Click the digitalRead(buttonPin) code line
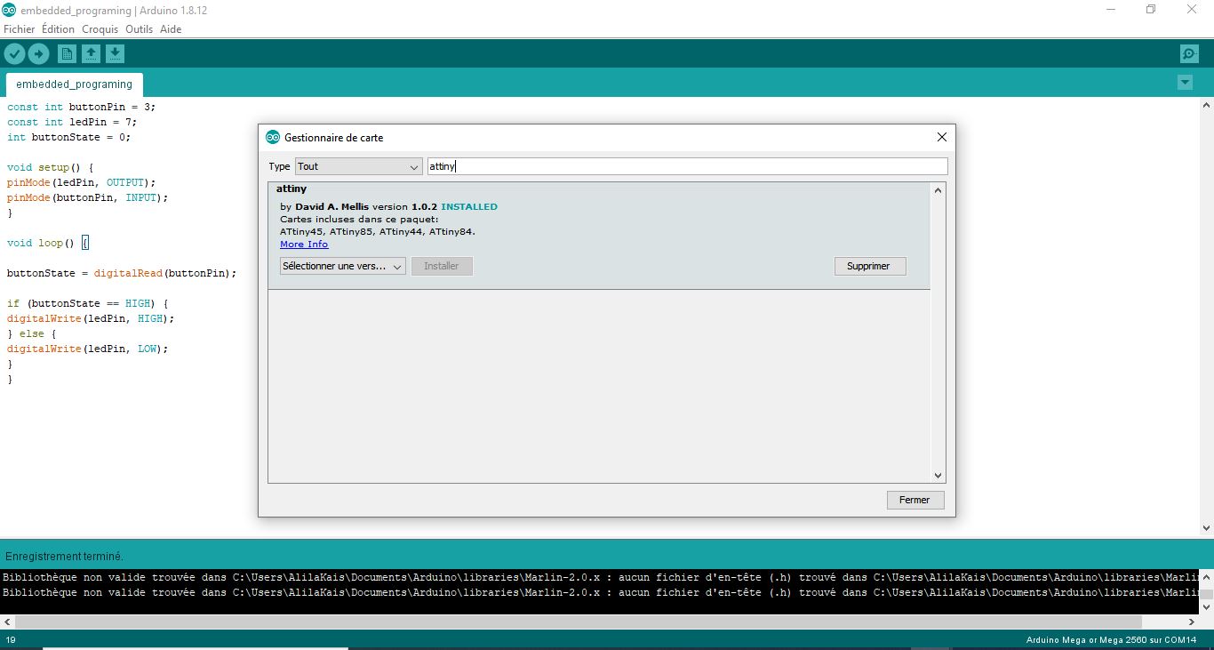1214x650 pixels. 122,273
